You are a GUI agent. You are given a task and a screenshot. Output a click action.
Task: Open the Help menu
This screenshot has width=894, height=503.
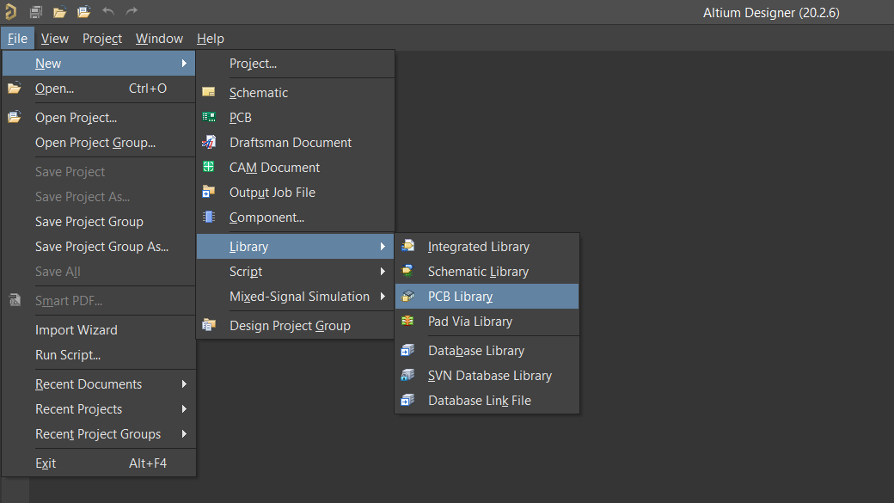click(x=210, y=39)
